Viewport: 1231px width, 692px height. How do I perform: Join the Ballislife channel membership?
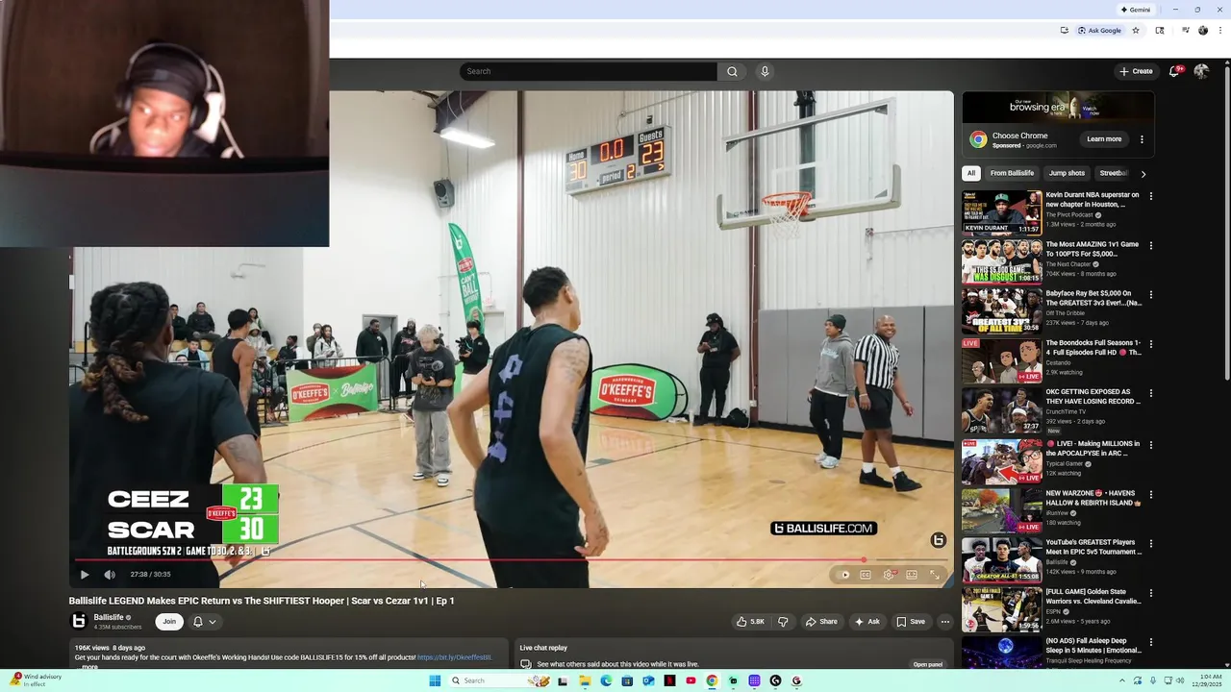tap(169, 622)
